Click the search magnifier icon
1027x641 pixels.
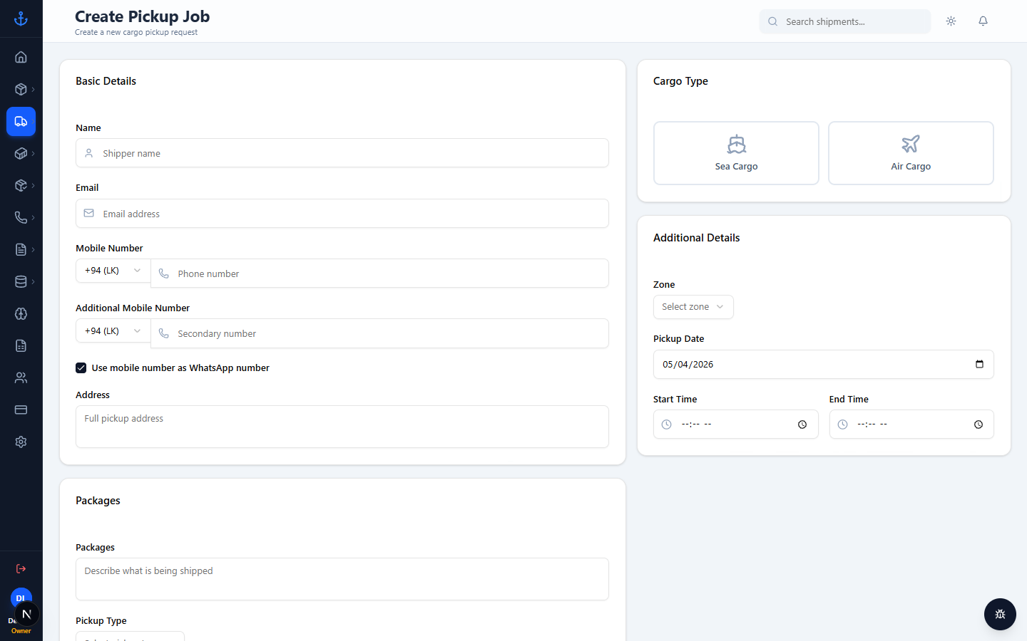coord(772,21)
